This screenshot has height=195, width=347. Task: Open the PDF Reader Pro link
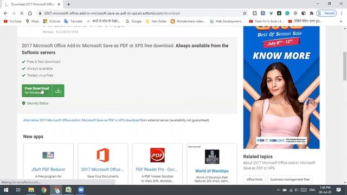click(157, 170)
